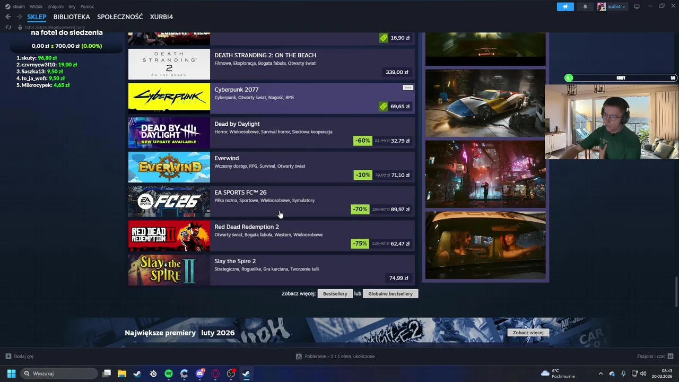Open the Znajomi menu
Image resolution: width=679 pixels, height=382 pixels.
pos(56,6)
